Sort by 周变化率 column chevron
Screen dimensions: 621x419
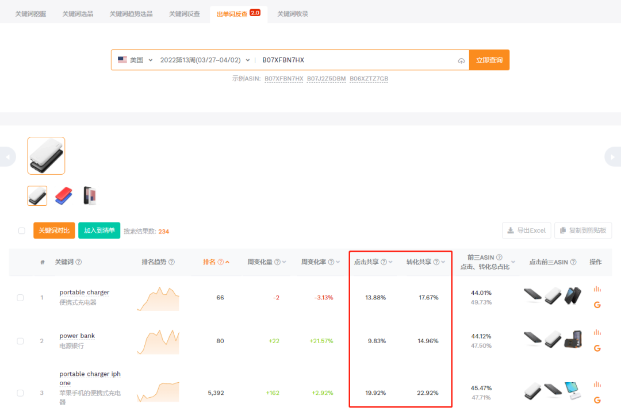point(338,262)
